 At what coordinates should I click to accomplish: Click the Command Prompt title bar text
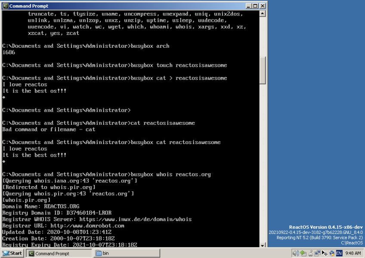(x=29, y=6)
